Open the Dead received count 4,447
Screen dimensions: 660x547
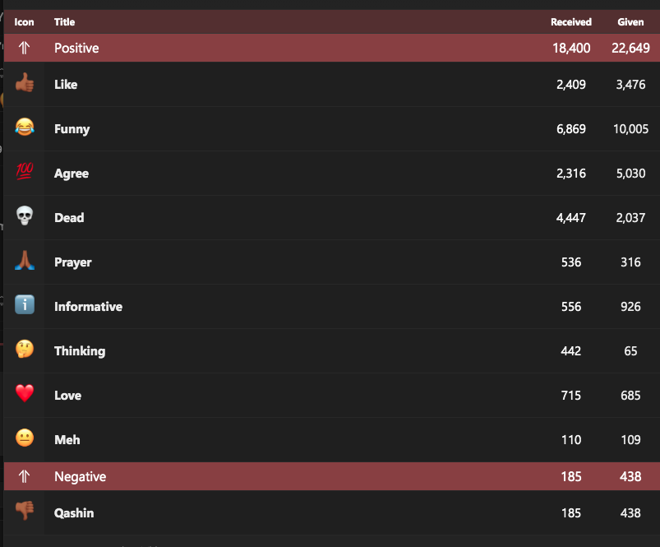[x=570, y=218]
